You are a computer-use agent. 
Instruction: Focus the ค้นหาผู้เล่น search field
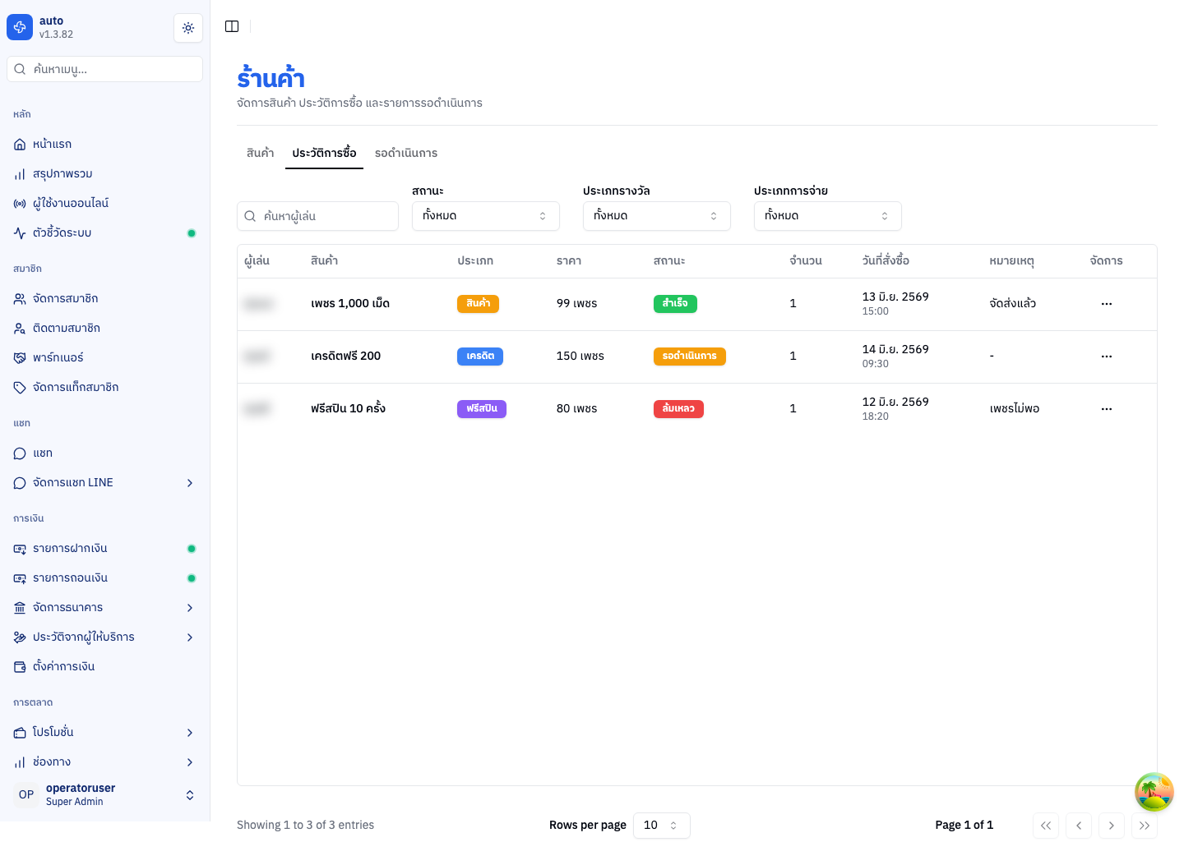tap(317, 216)
